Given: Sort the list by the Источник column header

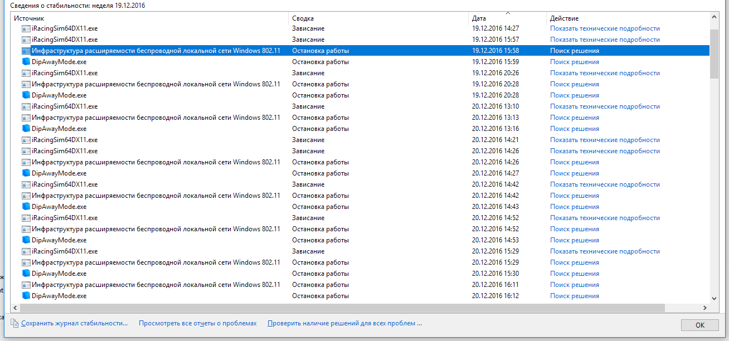Looking at the screenshot, I should (x=150, y=18).
